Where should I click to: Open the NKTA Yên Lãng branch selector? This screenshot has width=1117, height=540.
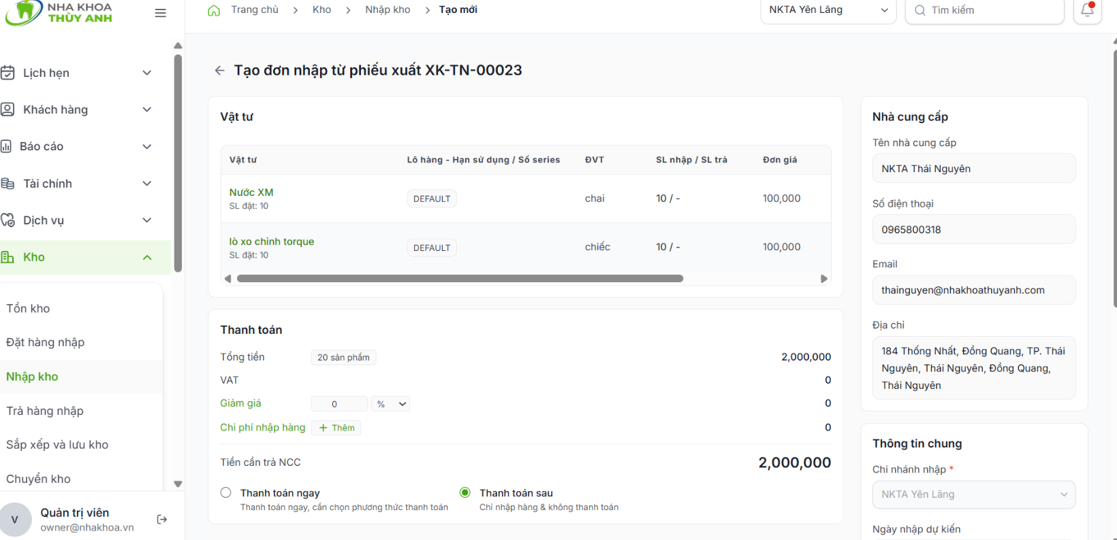tap(828, 10)
